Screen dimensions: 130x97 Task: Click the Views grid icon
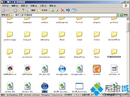tap(74, 10)
